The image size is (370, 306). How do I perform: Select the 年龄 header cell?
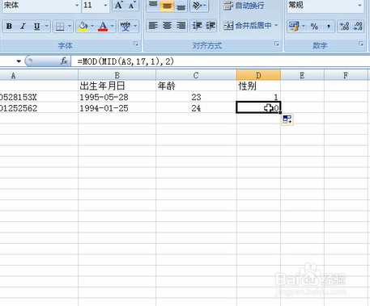[x=196, y=86]
